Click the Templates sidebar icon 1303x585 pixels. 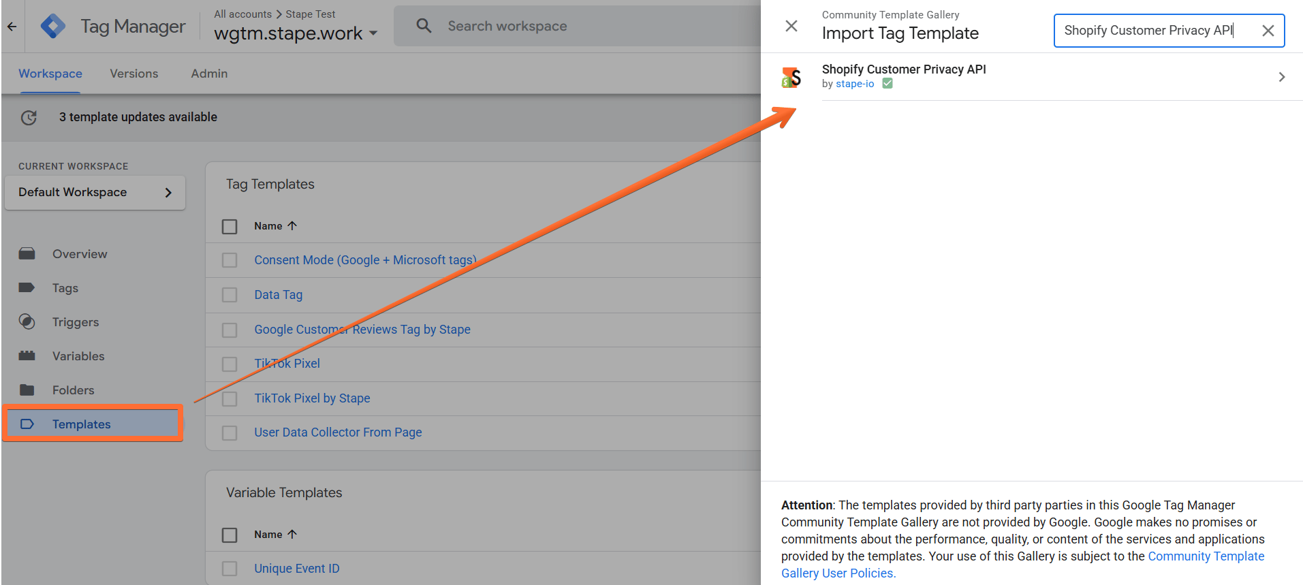tap(27, 424)
